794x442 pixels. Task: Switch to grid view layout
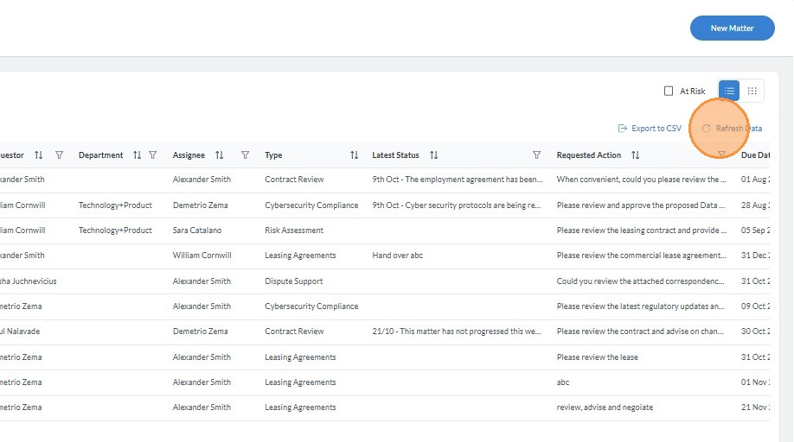(x=752, y=91)
